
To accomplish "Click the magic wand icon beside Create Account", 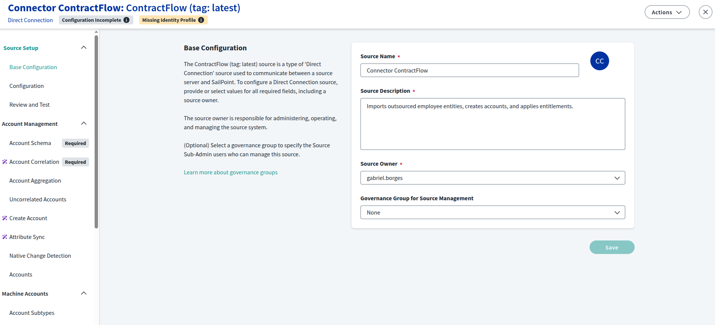I will pyautogui.click(x=5, y=218).
